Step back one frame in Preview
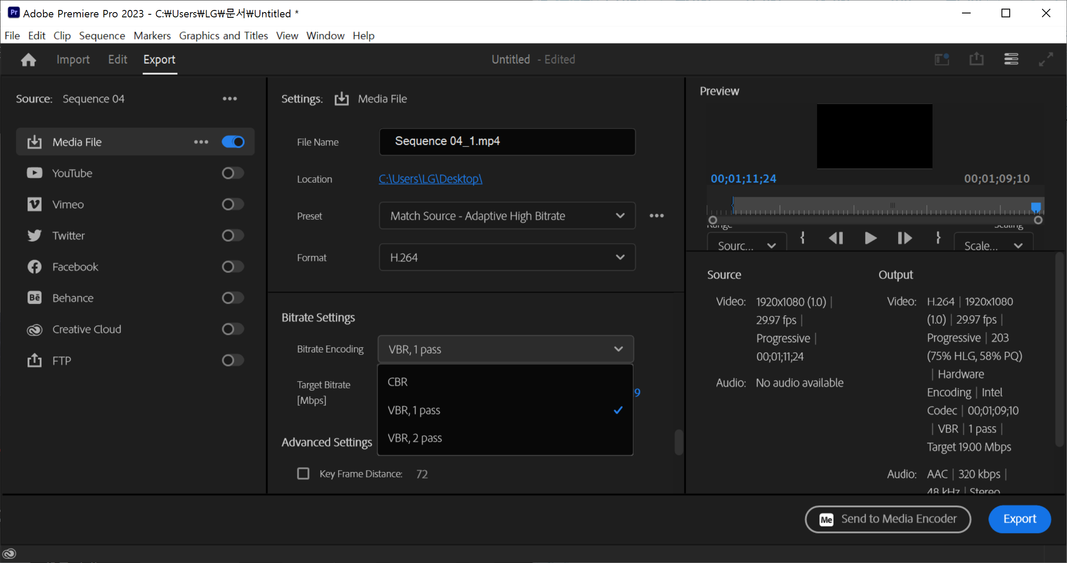 coord(836,238)
